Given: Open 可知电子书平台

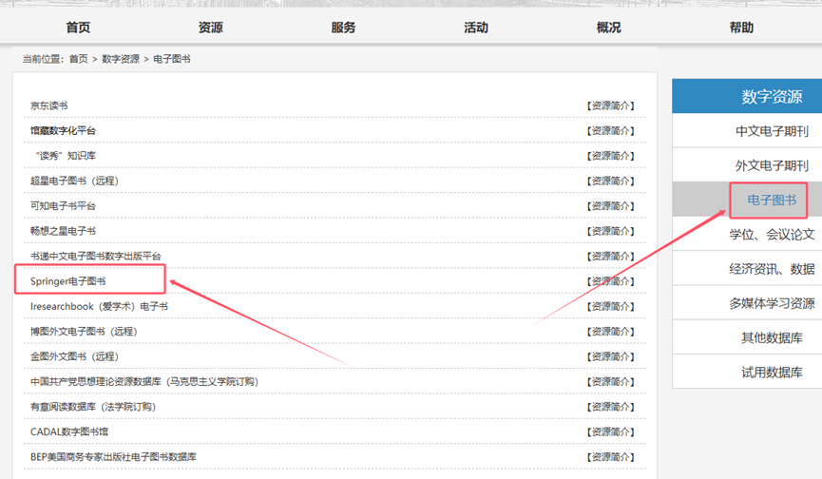Looking at the screenshot, I should [x=63, y=206].
